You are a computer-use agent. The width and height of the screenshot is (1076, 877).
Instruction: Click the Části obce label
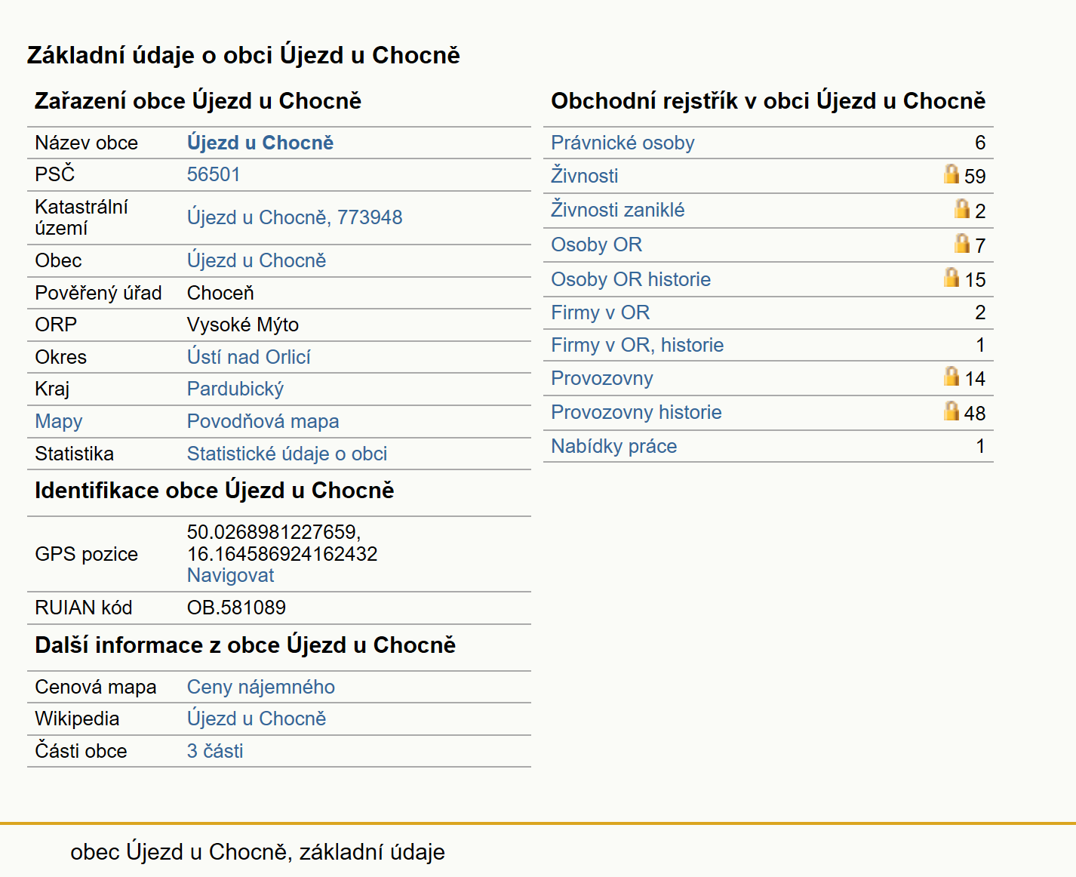pos(81,751)
